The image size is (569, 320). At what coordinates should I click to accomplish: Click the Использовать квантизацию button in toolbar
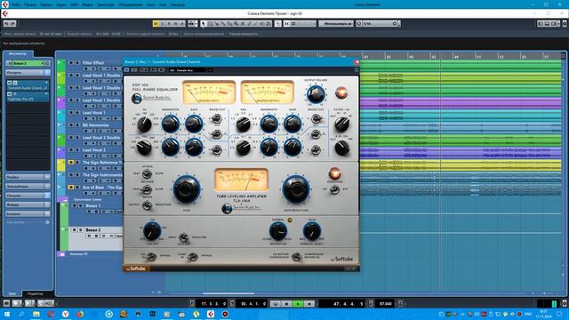336,24
